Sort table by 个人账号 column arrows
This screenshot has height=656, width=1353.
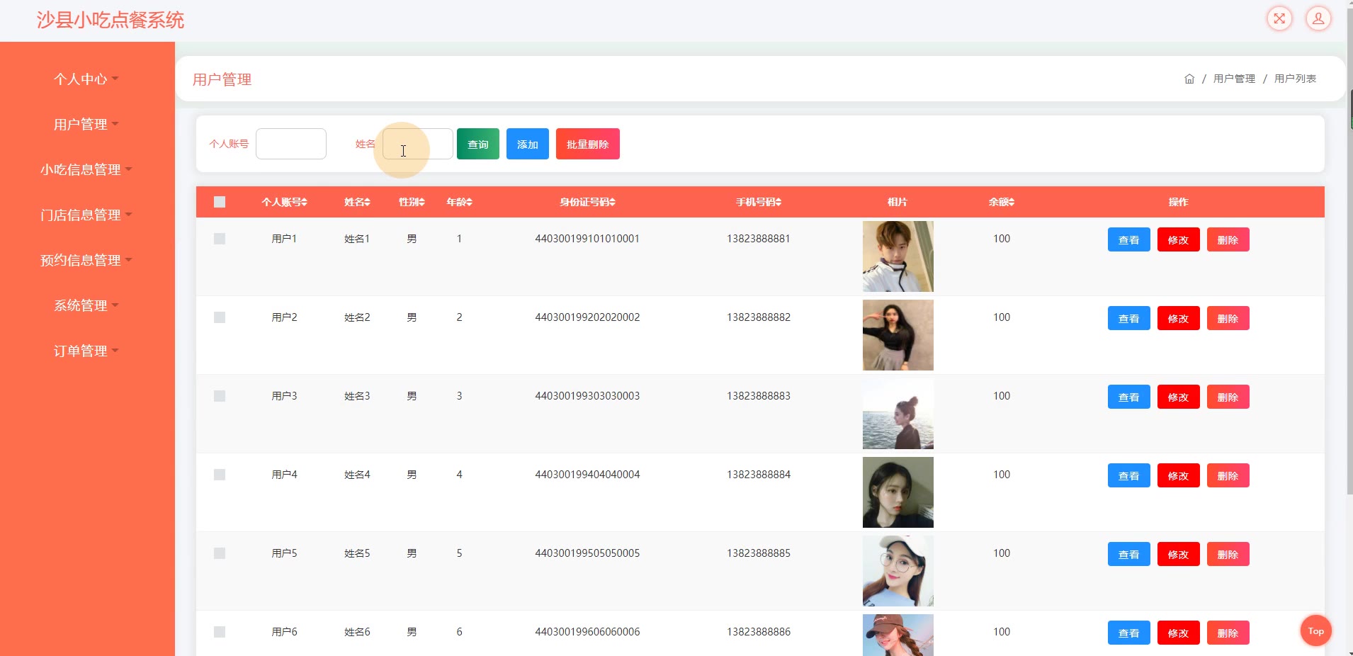tap(305, 203)
